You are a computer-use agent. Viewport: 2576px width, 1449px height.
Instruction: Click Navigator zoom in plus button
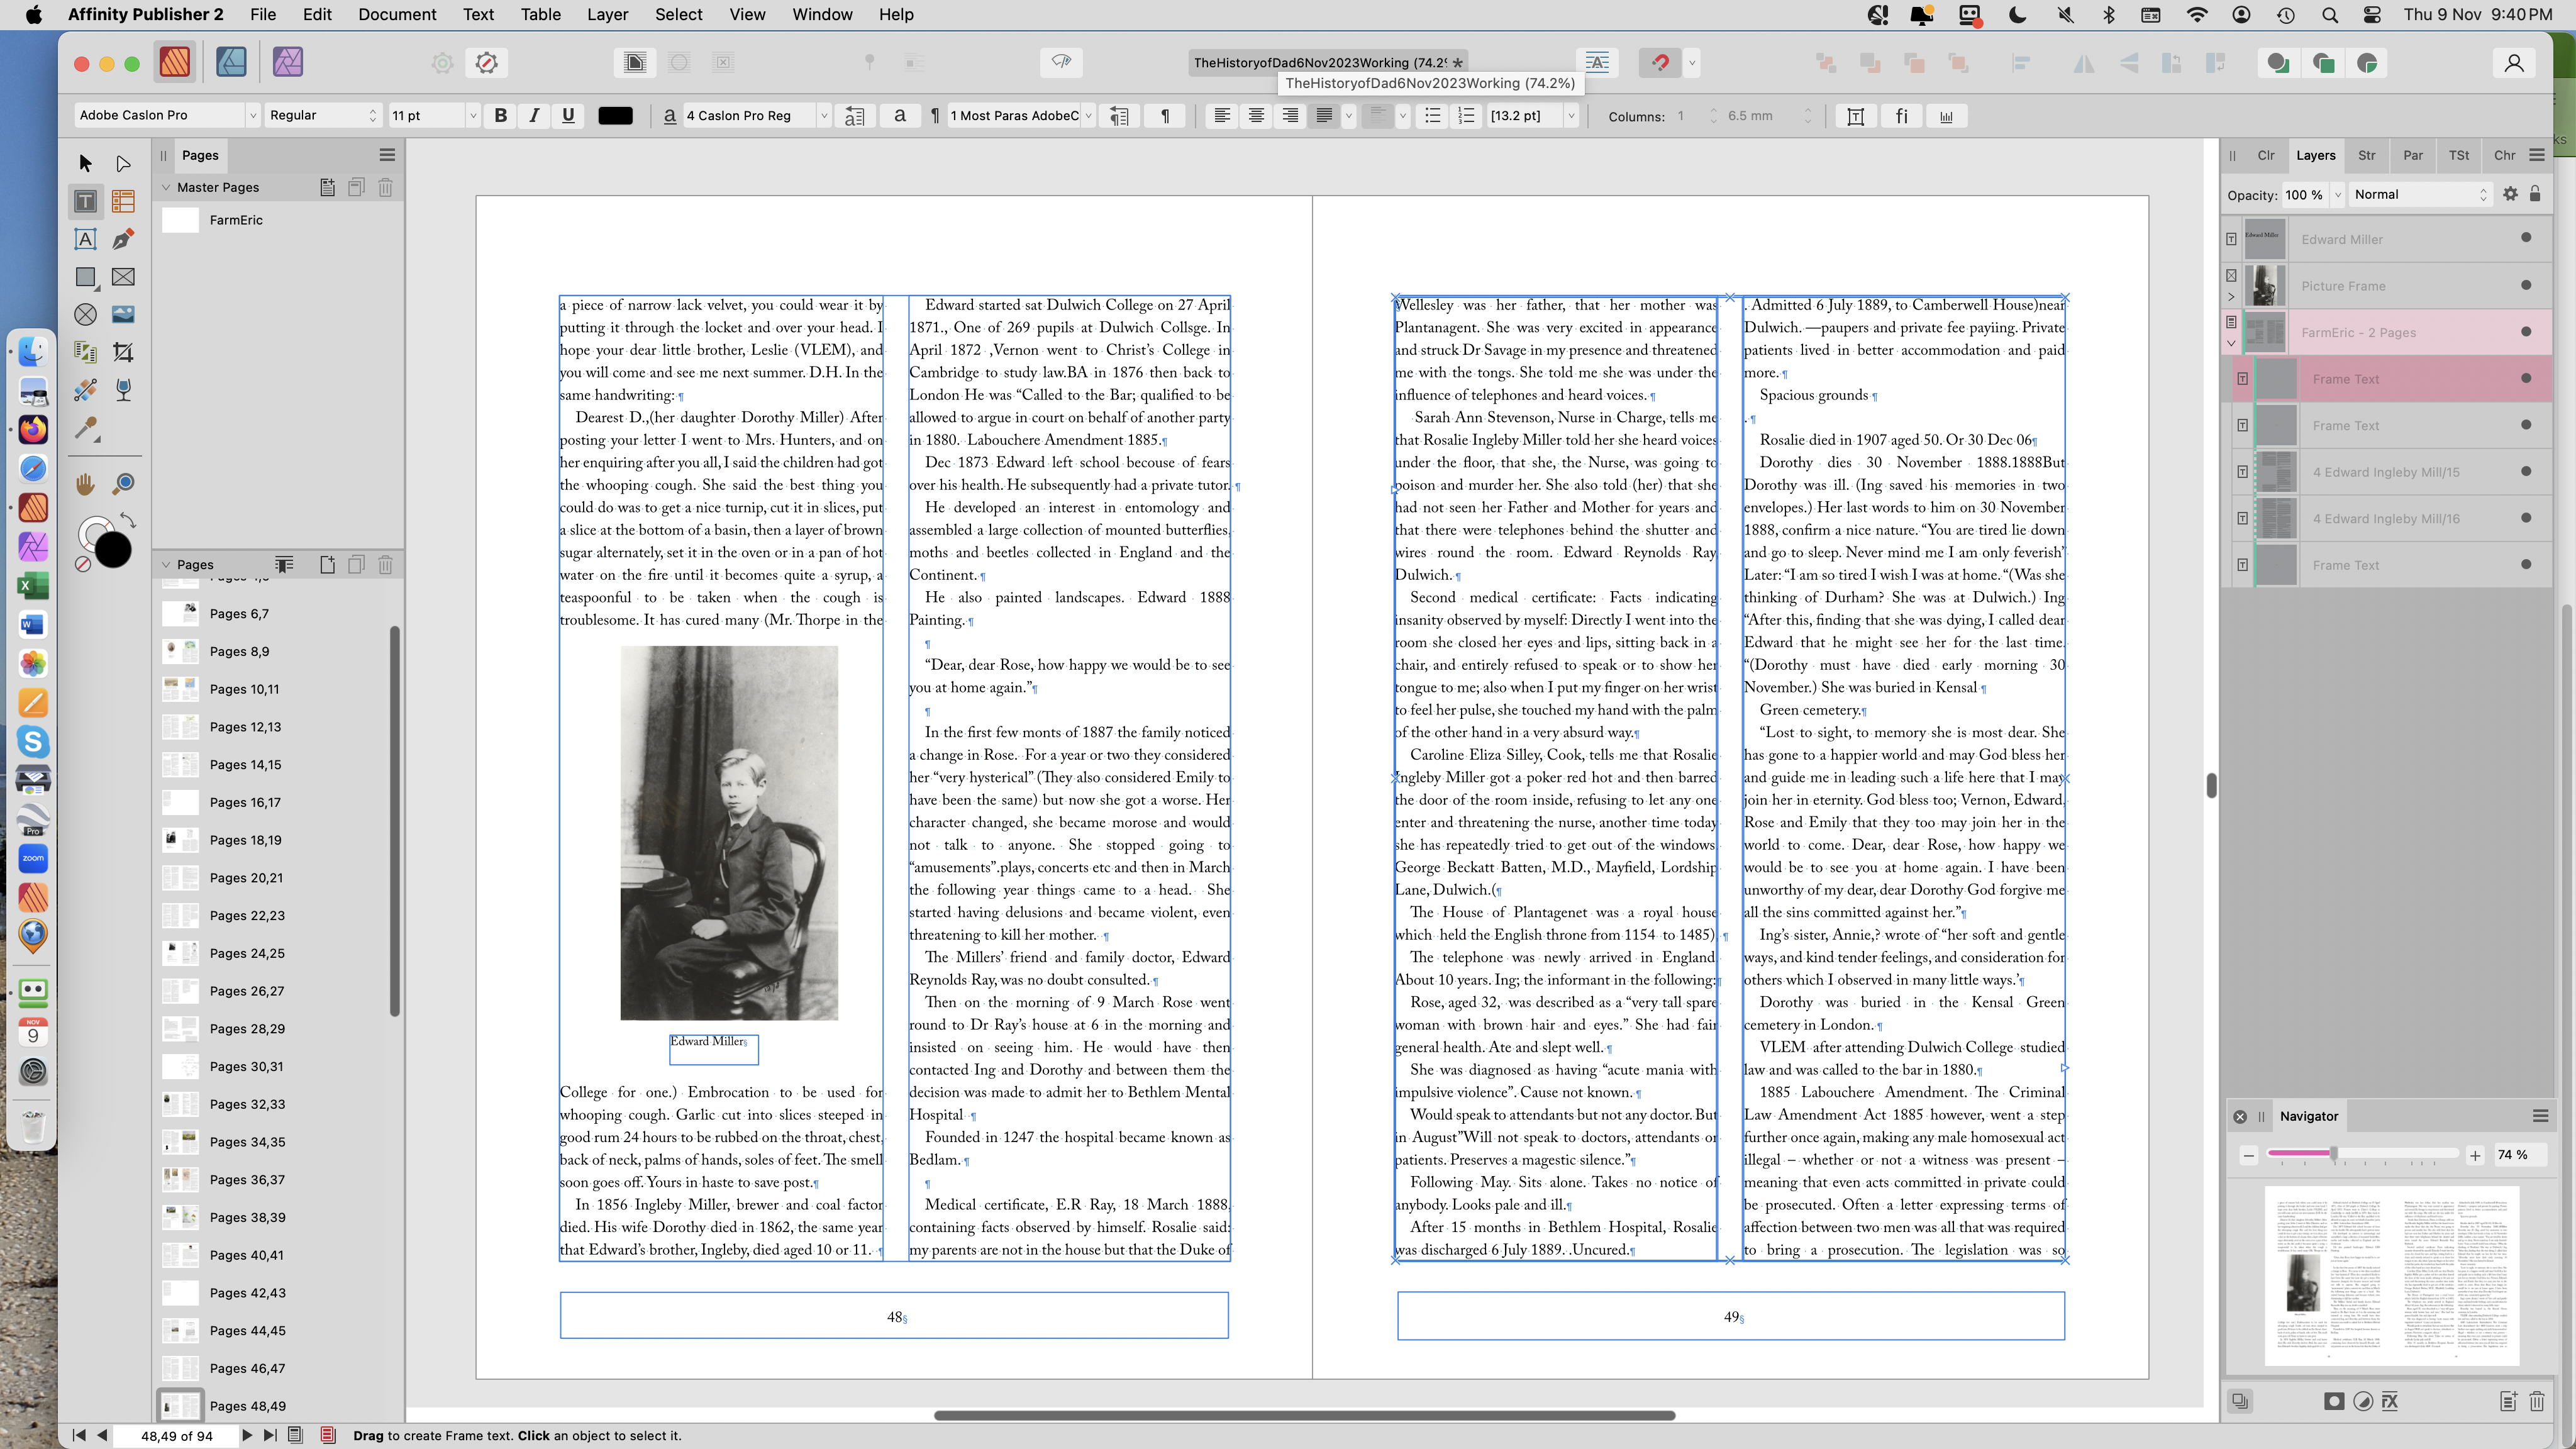click(x=2475, y=1155)
